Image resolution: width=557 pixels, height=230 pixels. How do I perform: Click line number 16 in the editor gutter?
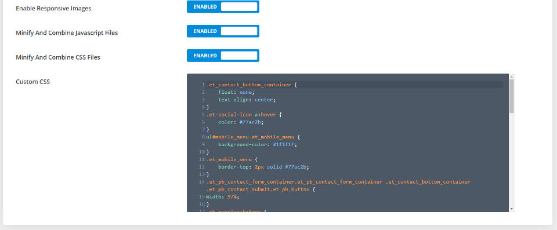(201, 204)
